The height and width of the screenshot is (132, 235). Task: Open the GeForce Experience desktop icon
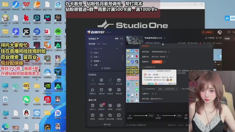47,88
